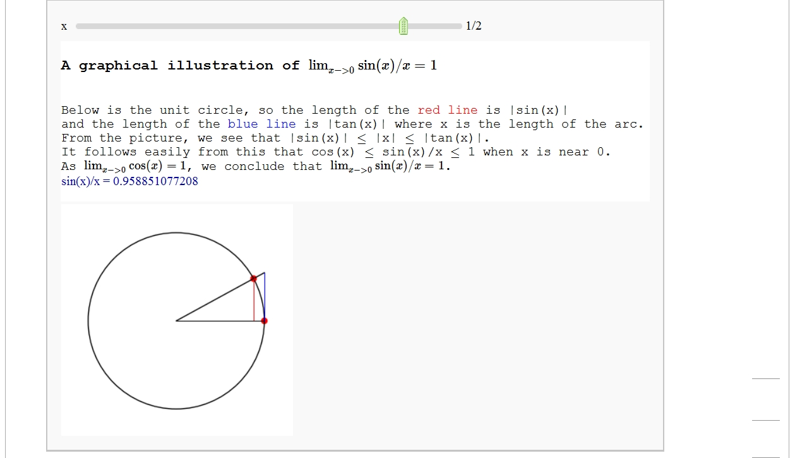Image resolution: width=795 pixels, height=458 pixels.
Task: Click the line starting "It follows easily from this"
Action: 335,152
